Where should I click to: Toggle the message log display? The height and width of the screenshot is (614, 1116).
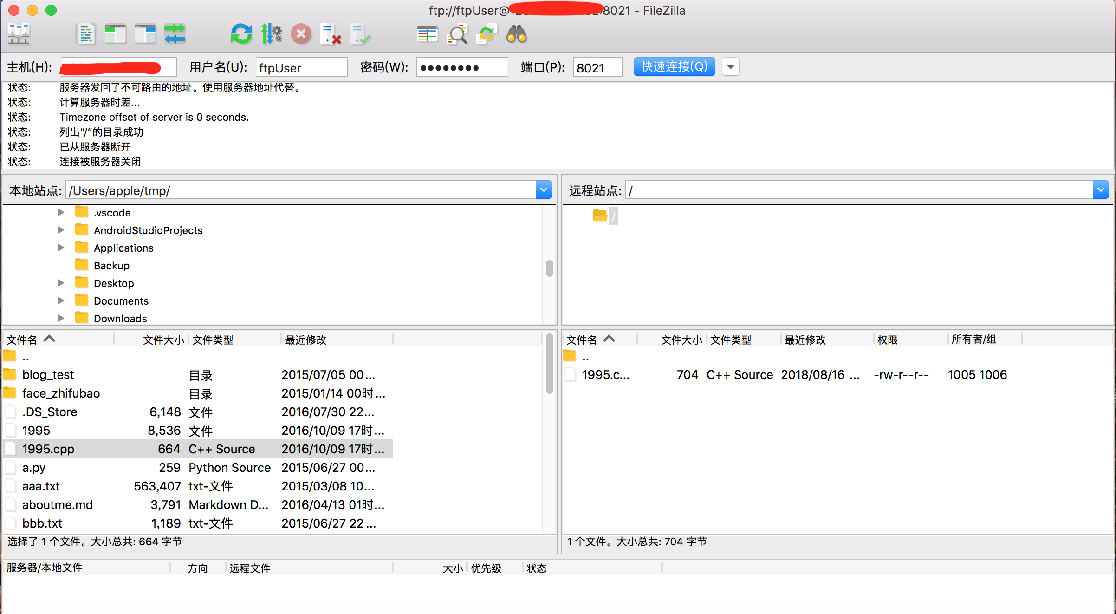tap(86, 34)
